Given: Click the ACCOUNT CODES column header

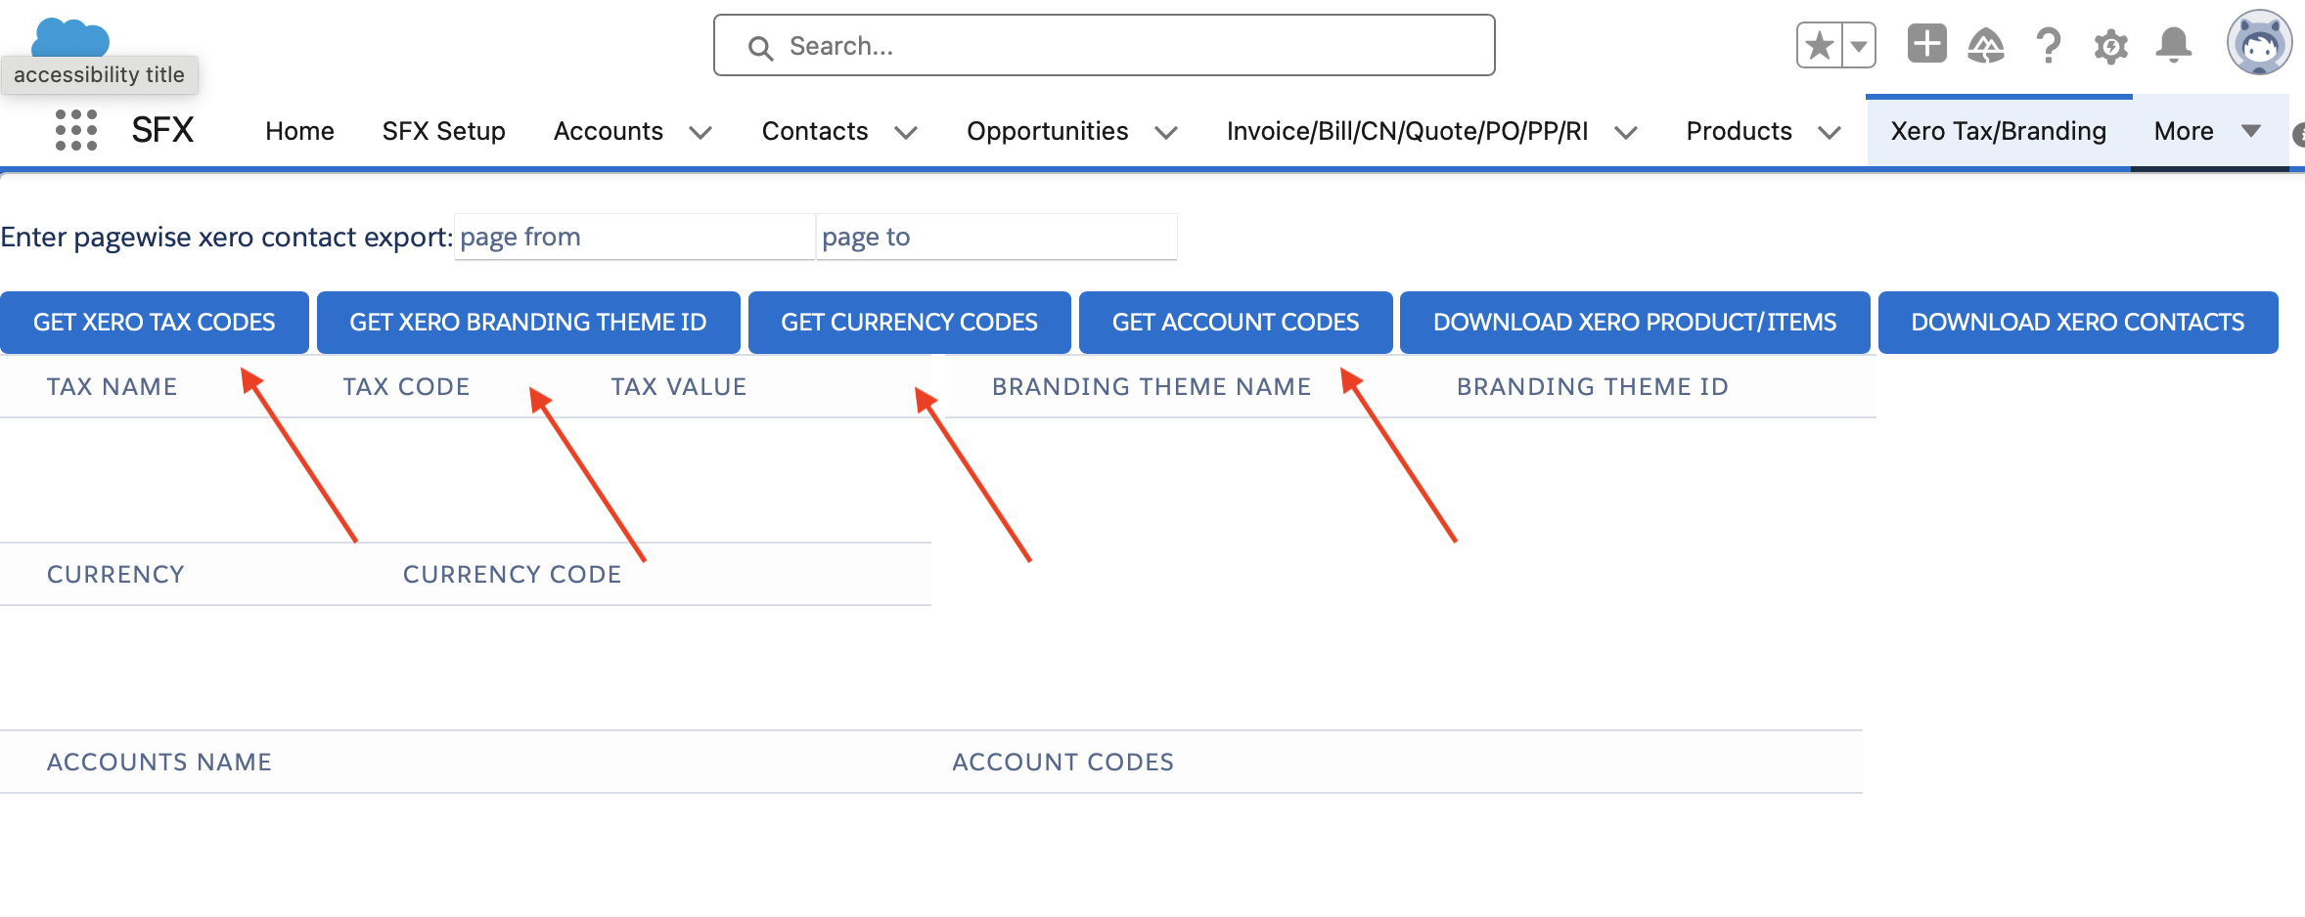Looking at the screenshot, I should click(x=1063, y=763).
